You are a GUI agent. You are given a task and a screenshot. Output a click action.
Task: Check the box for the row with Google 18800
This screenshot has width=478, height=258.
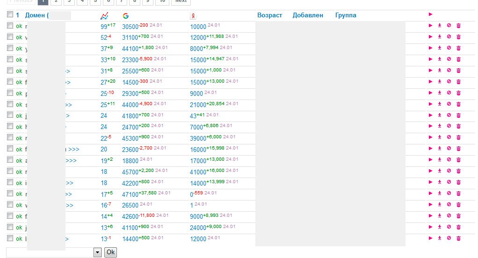pos(10,159)
